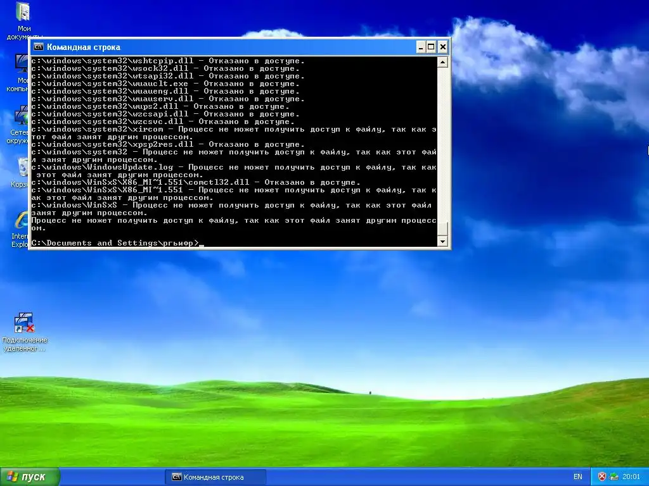
Task: Click the wuauclt.exe output line
Action: 165,84
